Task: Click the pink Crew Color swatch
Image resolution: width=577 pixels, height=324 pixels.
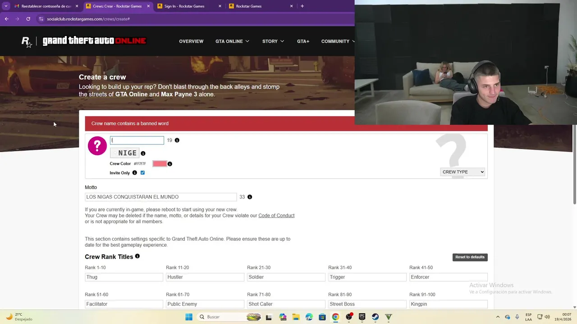Action: click(160, 164)
